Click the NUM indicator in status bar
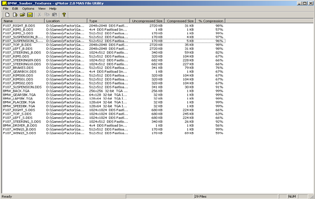The width and height of the screenshot is (315, 199). point(292,196)
